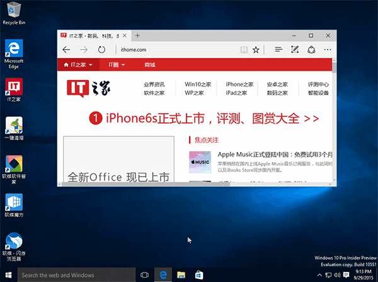Click the 全新Office 现已上市 advertisement
The height and width of the screenshot is (282, 378).
[x=118, y=159]
